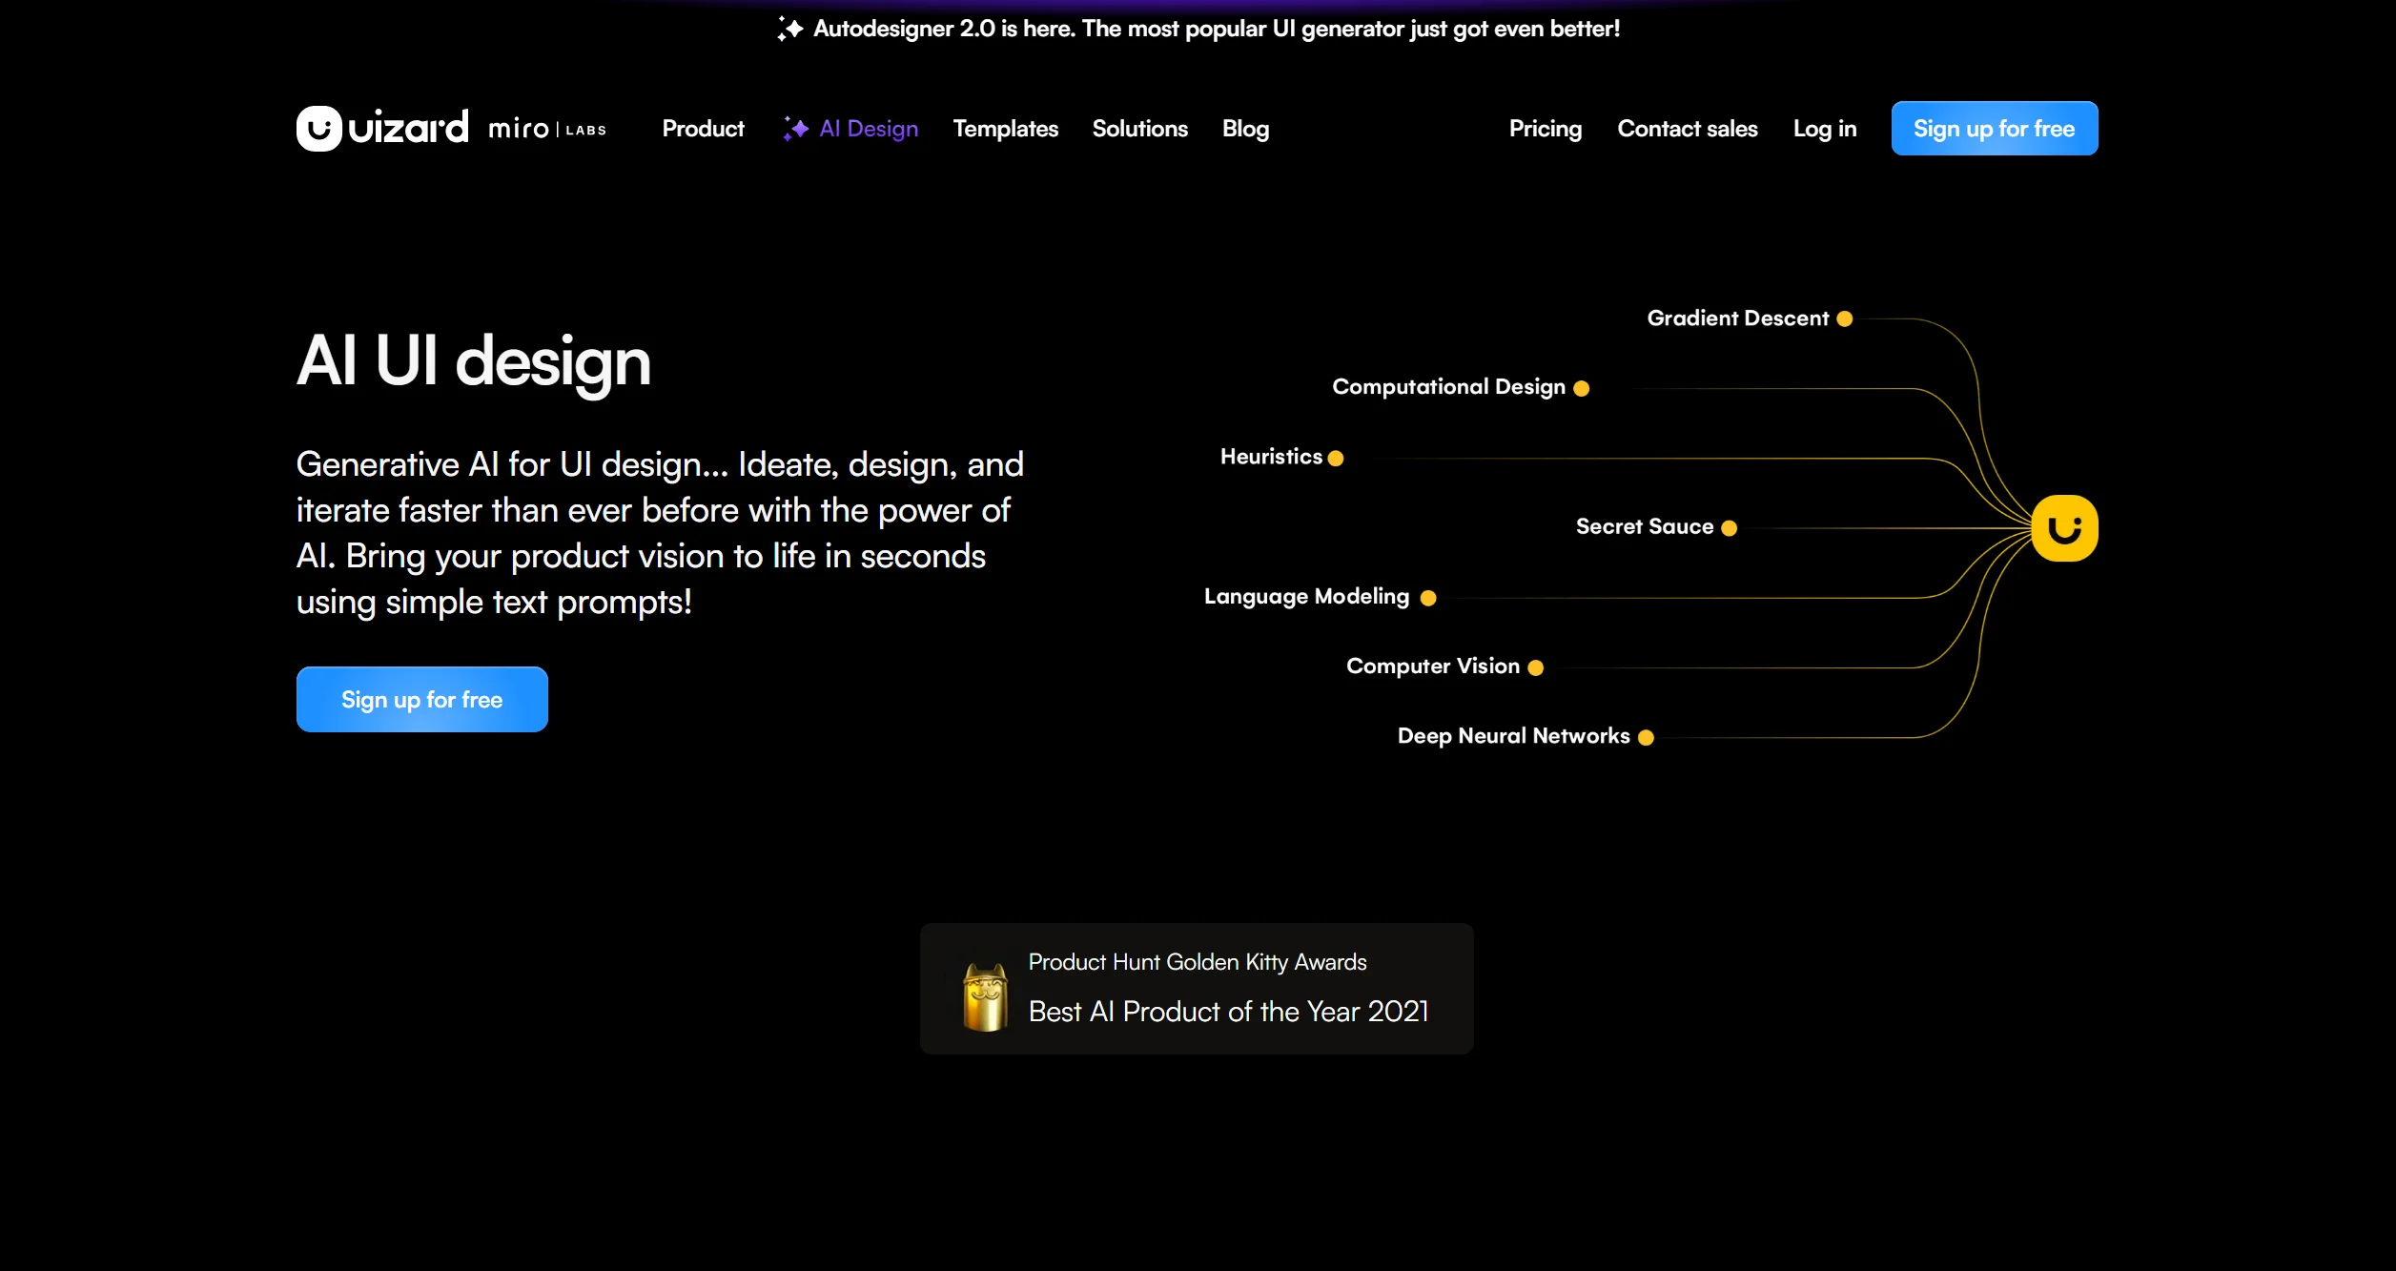Click the Contact sales link
Image resolution: width=2396 pixels, height=1271 pixels.
(1687, 129)
